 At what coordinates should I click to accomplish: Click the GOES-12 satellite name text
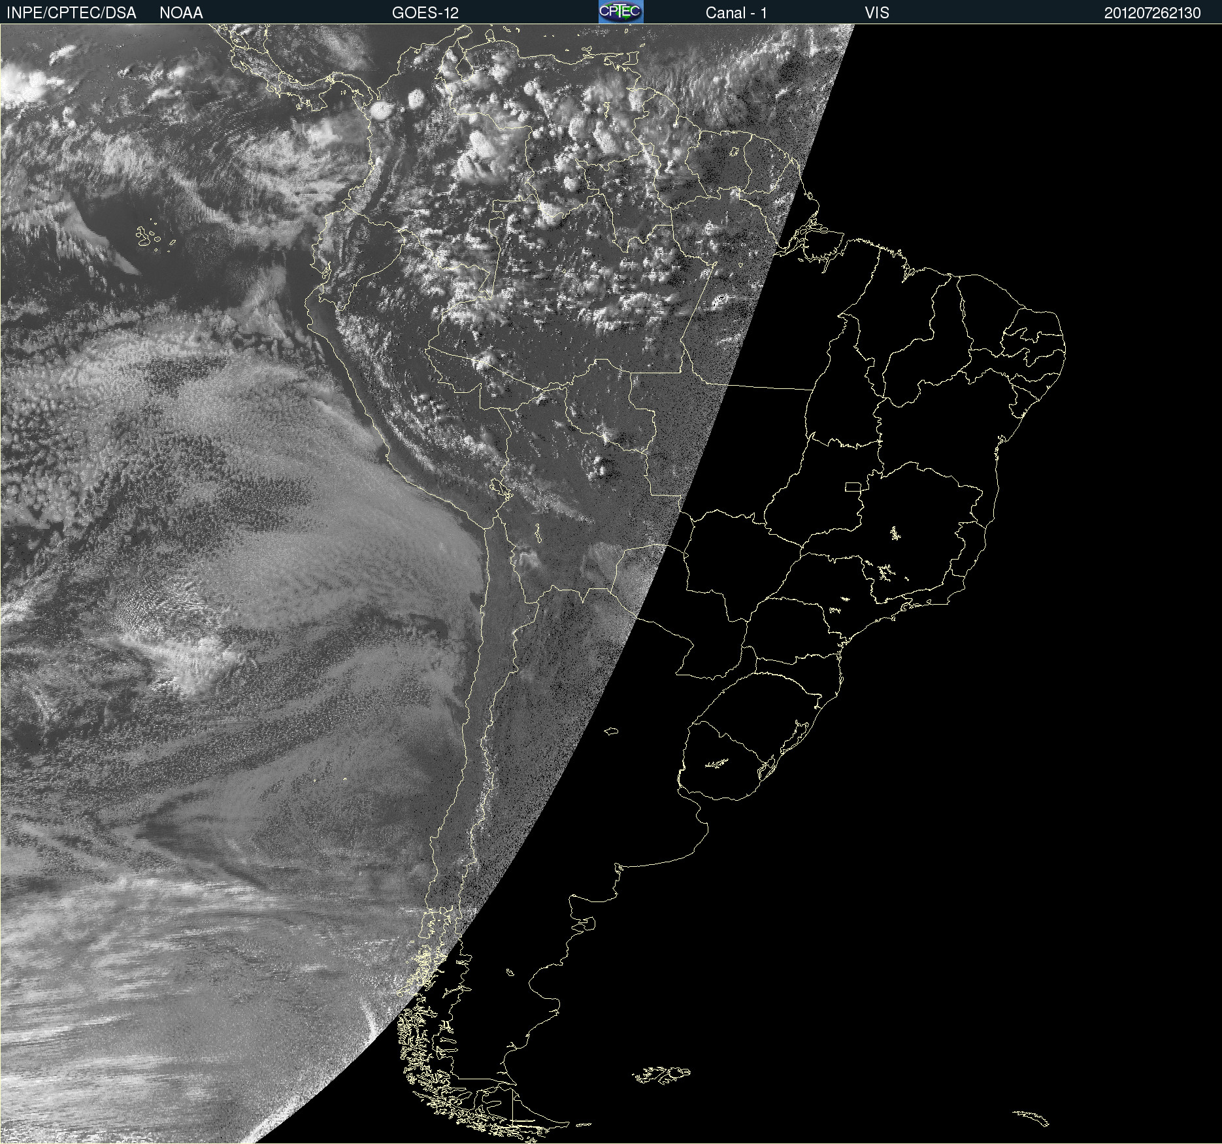click(x=425, y=13)
